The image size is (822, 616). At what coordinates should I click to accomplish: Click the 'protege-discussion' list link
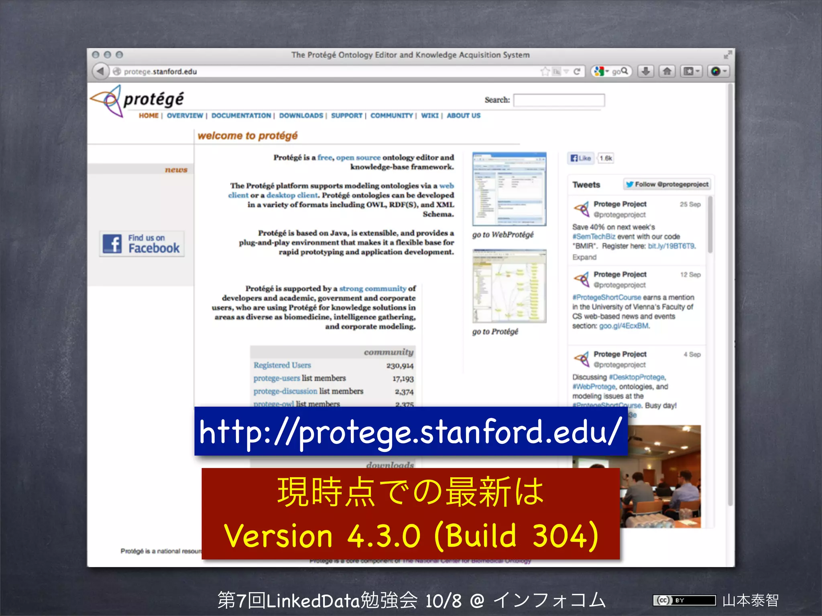point(285,391)
